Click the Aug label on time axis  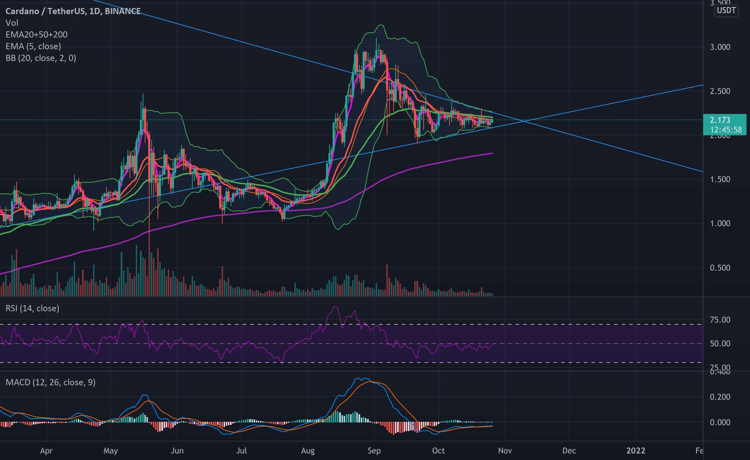308,451
